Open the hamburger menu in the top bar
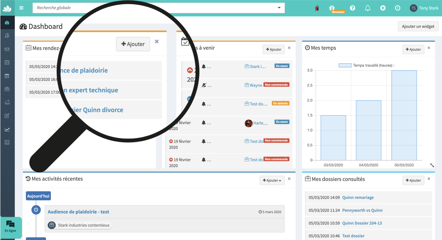The height and width of the screenshot is (240, 442). [21, 8]
